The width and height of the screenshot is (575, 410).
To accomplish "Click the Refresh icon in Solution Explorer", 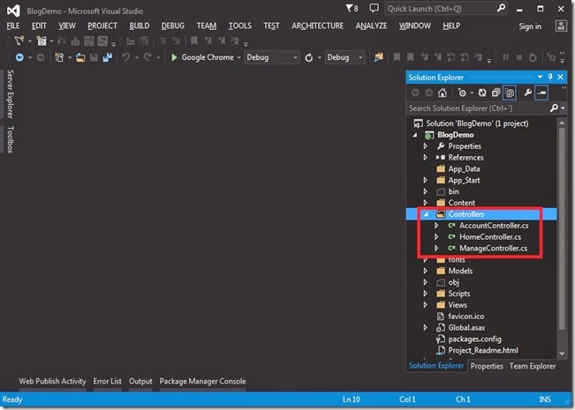I will click(482, 93).
